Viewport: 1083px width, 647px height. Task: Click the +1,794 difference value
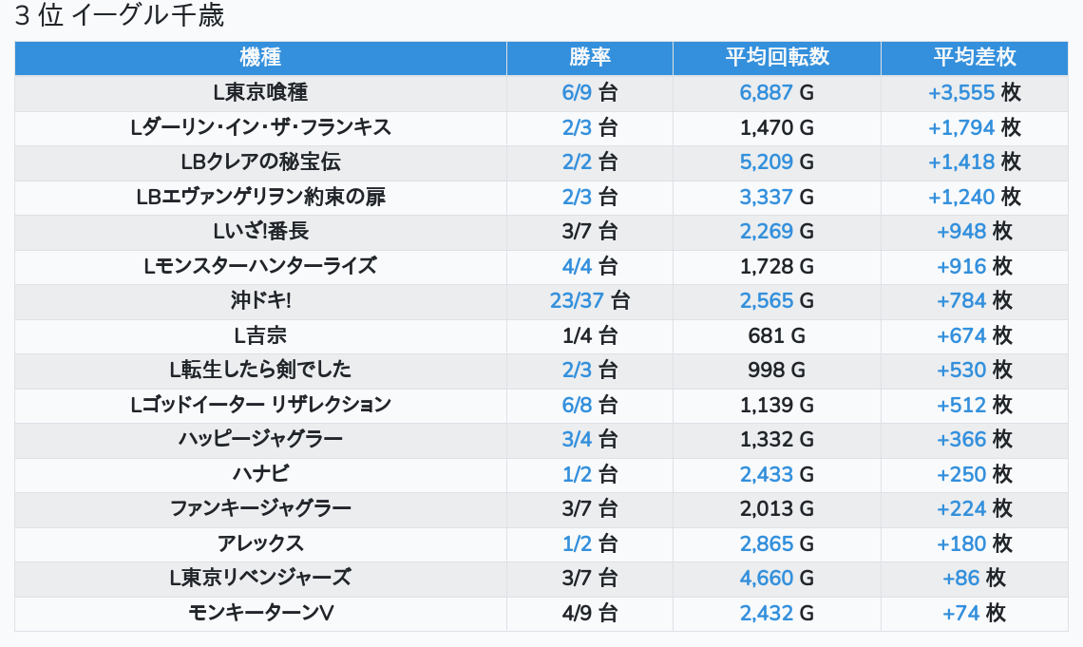point(961,127)
